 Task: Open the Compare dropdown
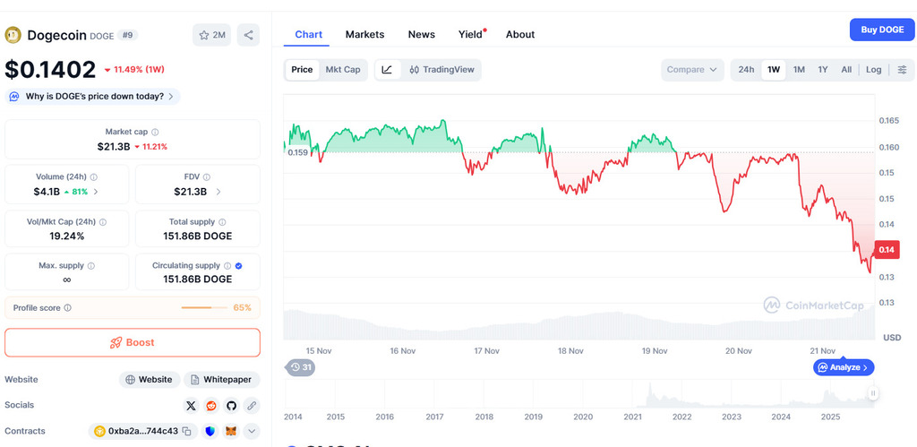click(692, 70)
